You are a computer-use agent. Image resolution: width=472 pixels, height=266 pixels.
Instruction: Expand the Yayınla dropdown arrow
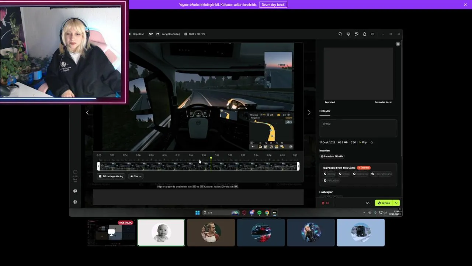pyautogui.click(x=396, y=203)
